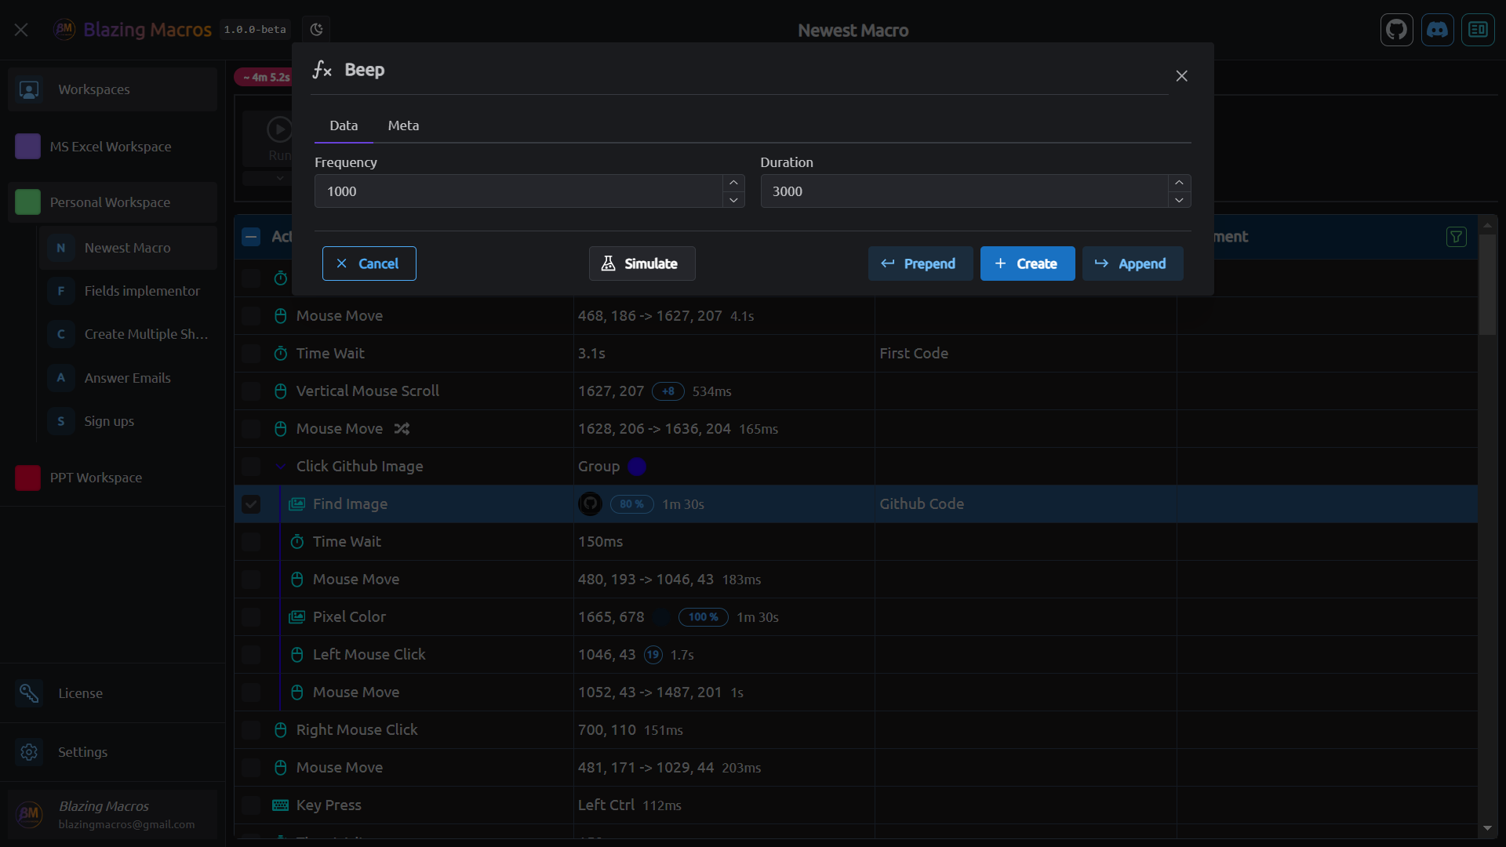Click the Simulate button
The height and width of the screenshot is (847, 1506).
click(x=642, y=264)
